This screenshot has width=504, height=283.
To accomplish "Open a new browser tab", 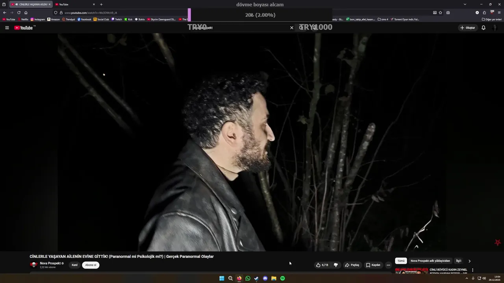I will pos(101,4).
